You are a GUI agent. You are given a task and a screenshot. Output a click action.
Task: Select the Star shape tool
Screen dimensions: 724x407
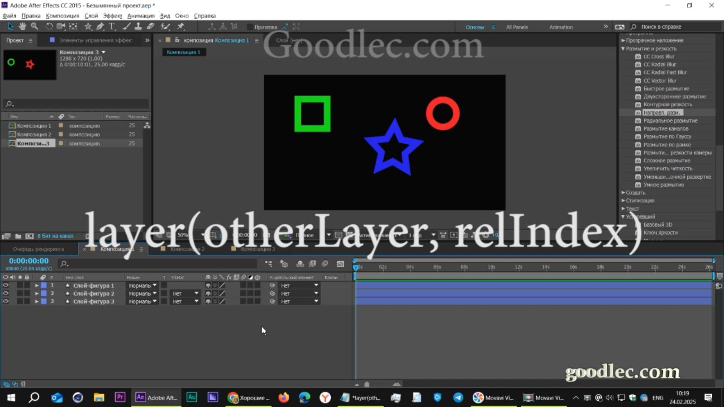(88, 26)
